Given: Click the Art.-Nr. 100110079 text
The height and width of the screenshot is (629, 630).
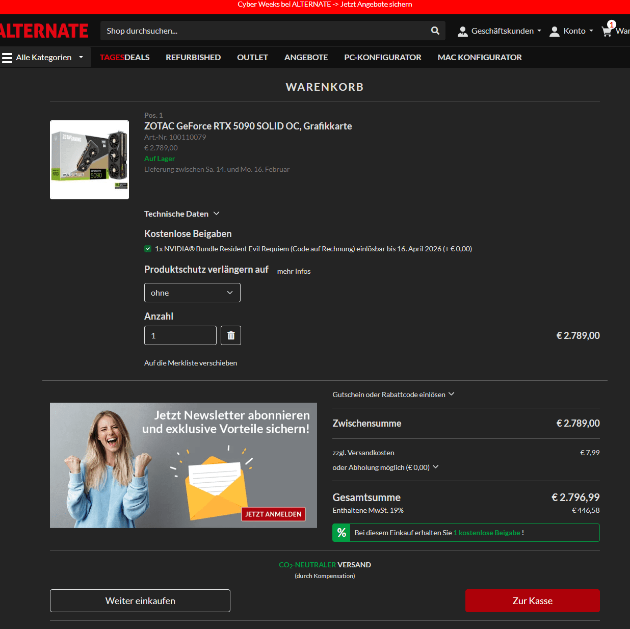Looking at the screenshot, I should click(175, 137).
